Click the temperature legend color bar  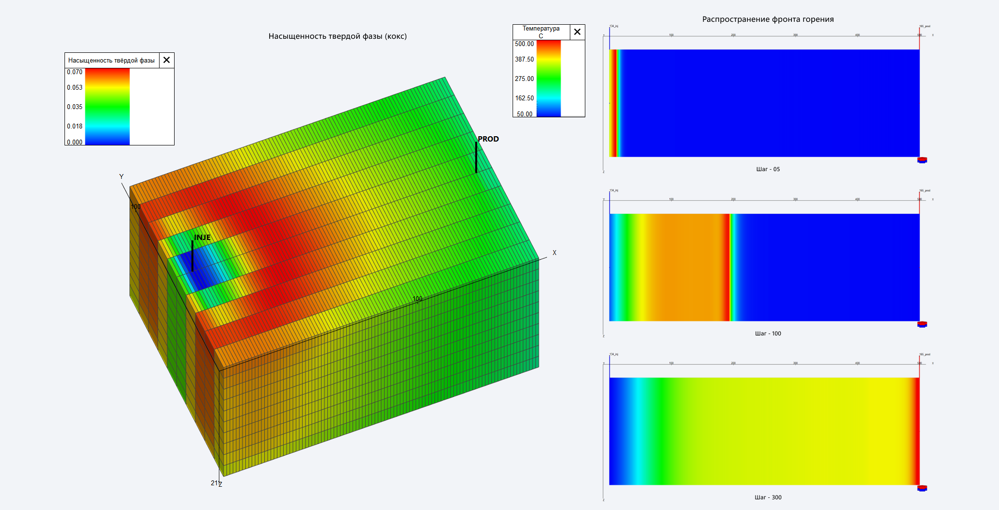pos(548,79)
